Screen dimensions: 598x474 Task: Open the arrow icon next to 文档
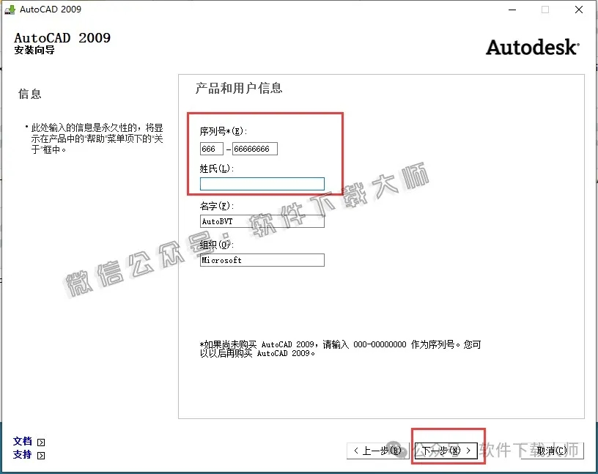(x=42, y=441)
